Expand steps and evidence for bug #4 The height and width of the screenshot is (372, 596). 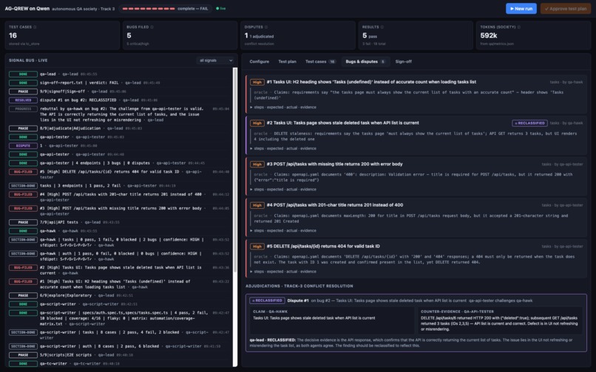283,230
